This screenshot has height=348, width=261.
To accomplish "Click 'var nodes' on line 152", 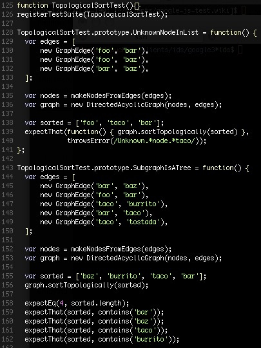I will pos(42,249).
